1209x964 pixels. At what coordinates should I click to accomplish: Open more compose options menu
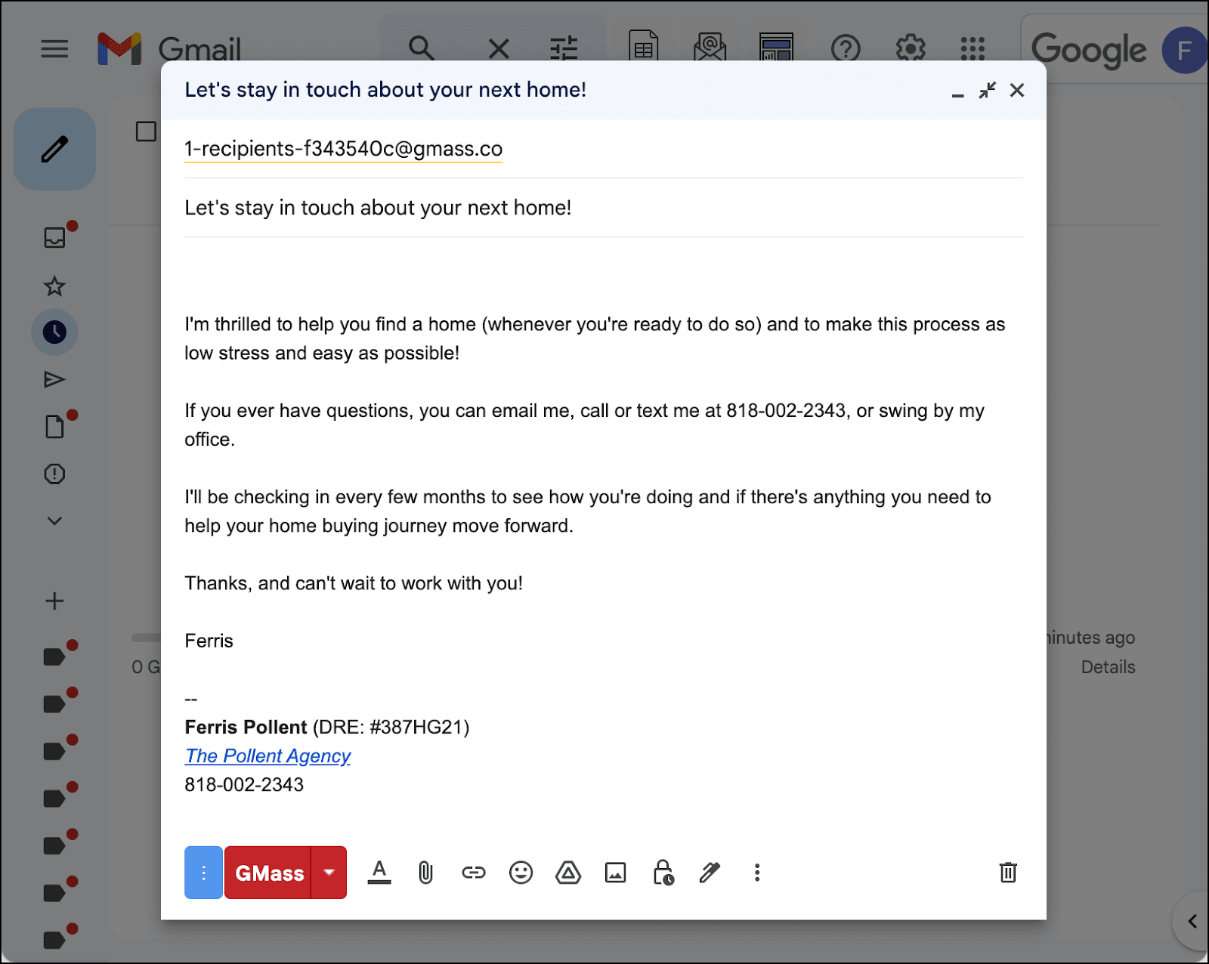(756, 873)
